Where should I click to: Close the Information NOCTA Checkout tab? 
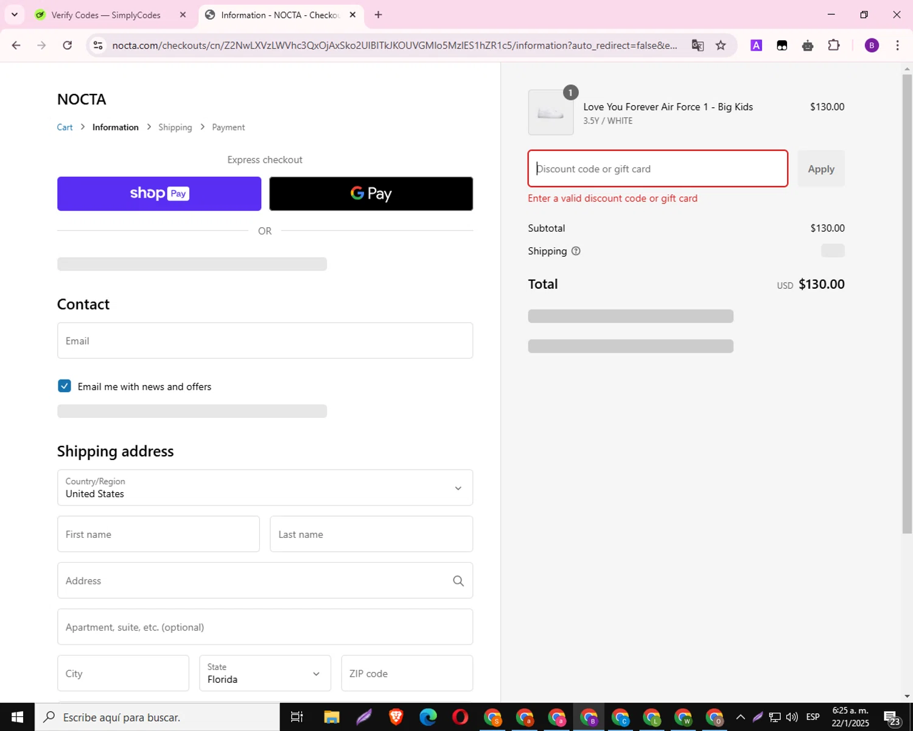point(352,15)
